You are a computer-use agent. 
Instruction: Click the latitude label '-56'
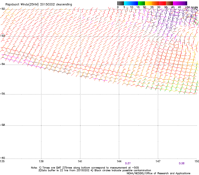[x=2, y=93]
